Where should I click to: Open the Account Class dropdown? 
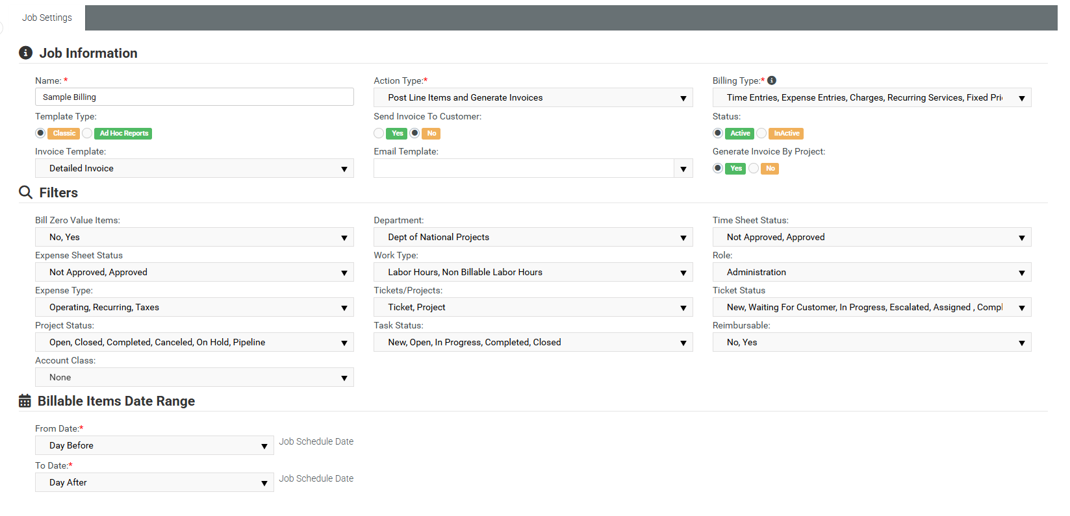194,377
